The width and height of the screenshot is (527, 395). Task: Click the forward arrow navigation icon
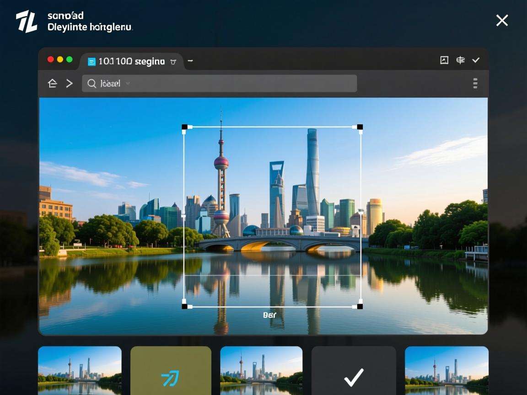[x=69, y=83]
